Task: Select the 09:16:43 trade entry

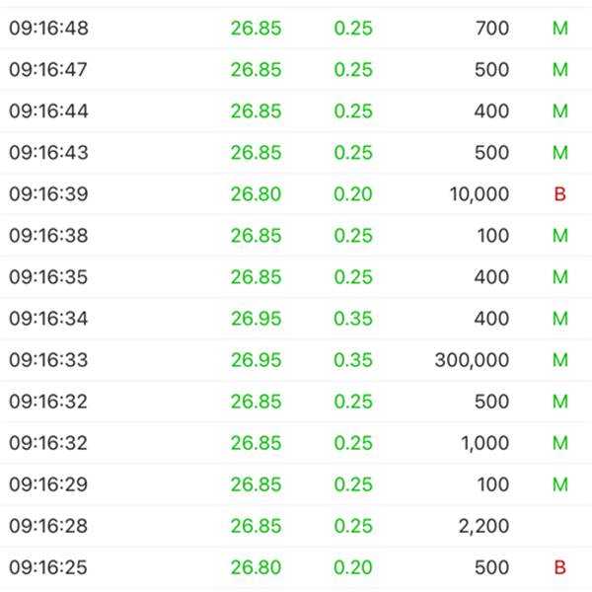Action: 296,153
